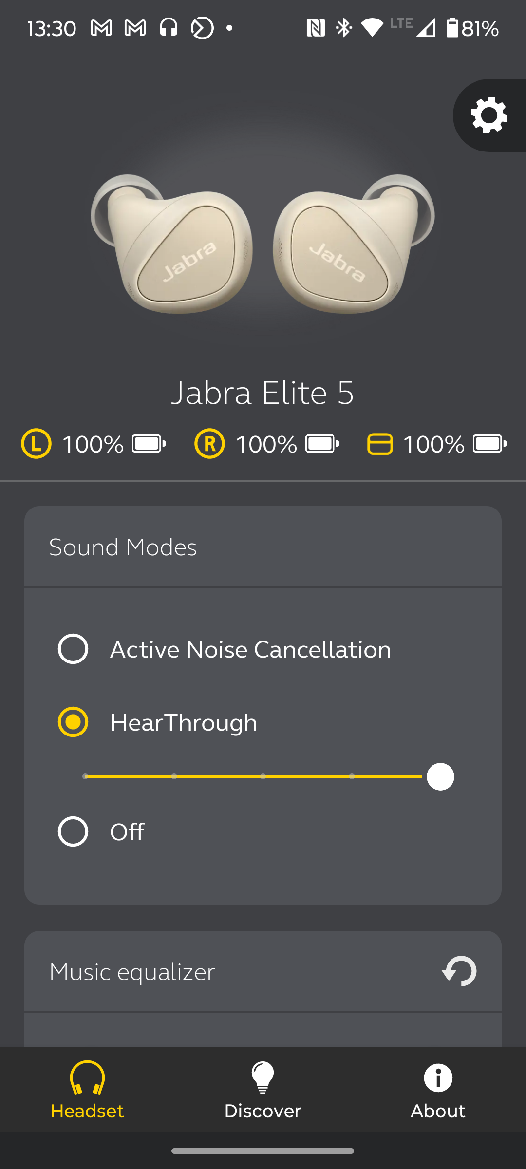
Task: Tap the charging case battery icon
Action: pos(490,444)
